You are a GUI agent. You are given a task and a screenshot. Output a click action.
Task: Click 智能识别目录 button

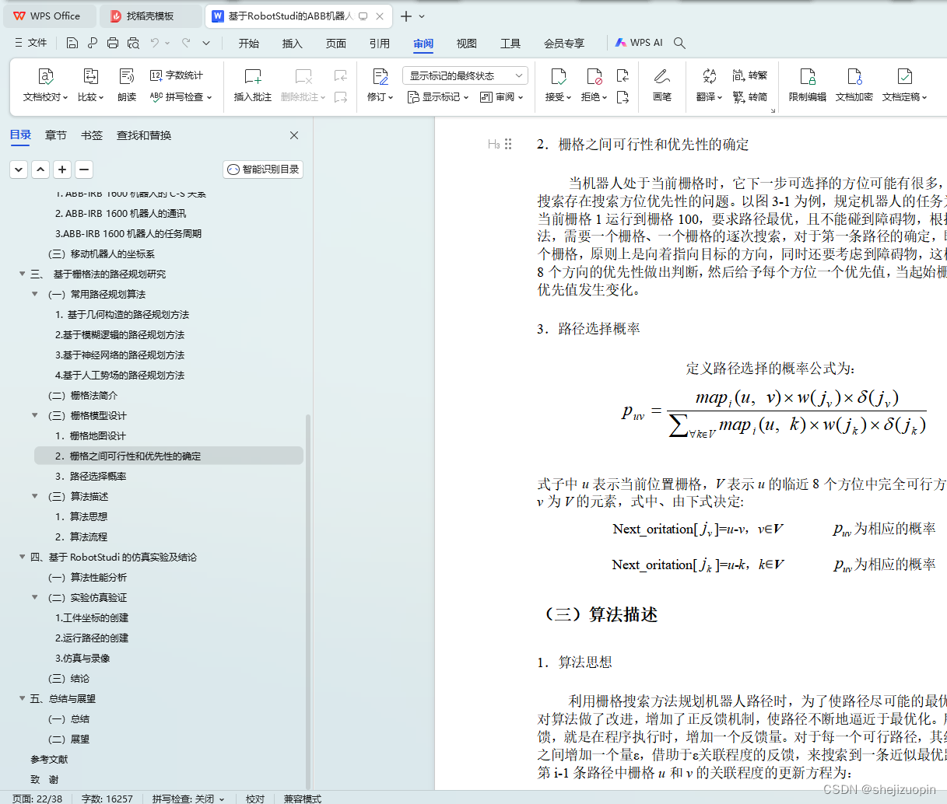point(263,170)
